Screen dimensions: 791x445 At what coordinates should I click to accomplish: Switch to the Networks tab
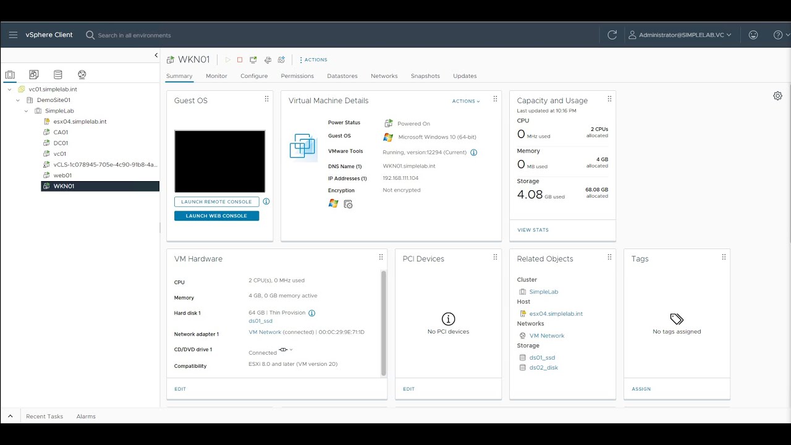point(384,76)
